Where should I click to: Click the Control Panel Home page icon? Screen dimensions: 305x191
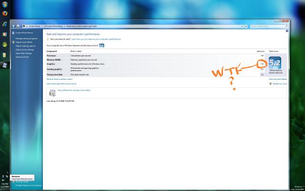[13, 33]
